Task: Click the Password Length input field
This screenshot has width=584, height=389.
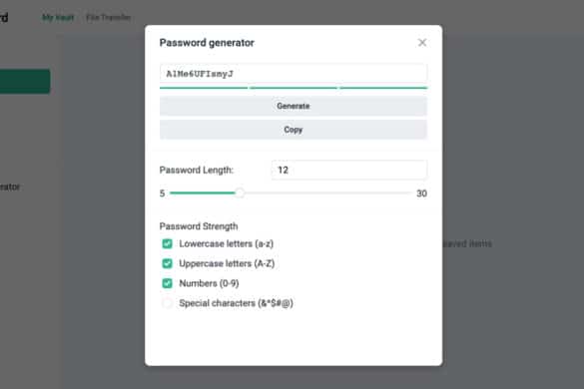Action: pyautogui.click(x=349, y=171)
